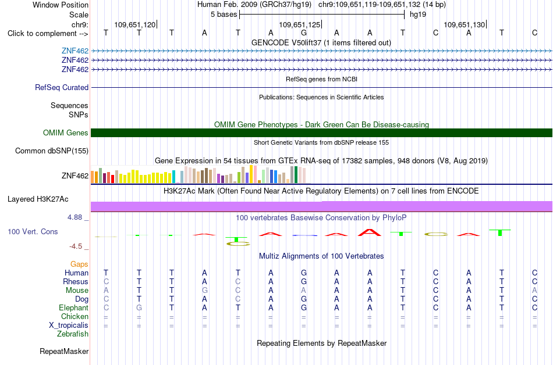Select the SNPs track label
The image size is (553, 365).
tap(79, 114)
